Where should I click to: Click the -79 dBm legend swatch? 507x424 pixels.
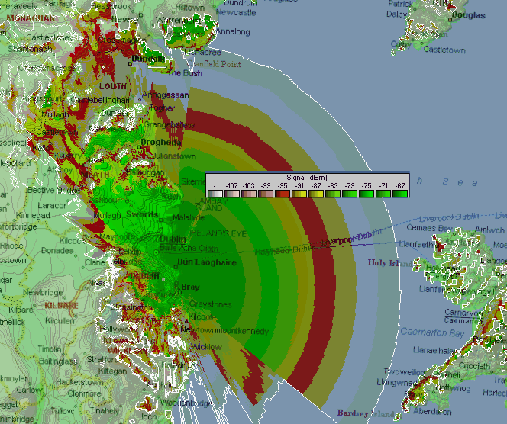(x=349, y=193)
